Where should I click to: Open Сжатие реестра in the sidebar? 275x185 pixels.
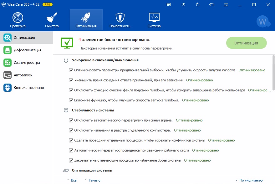27,63
